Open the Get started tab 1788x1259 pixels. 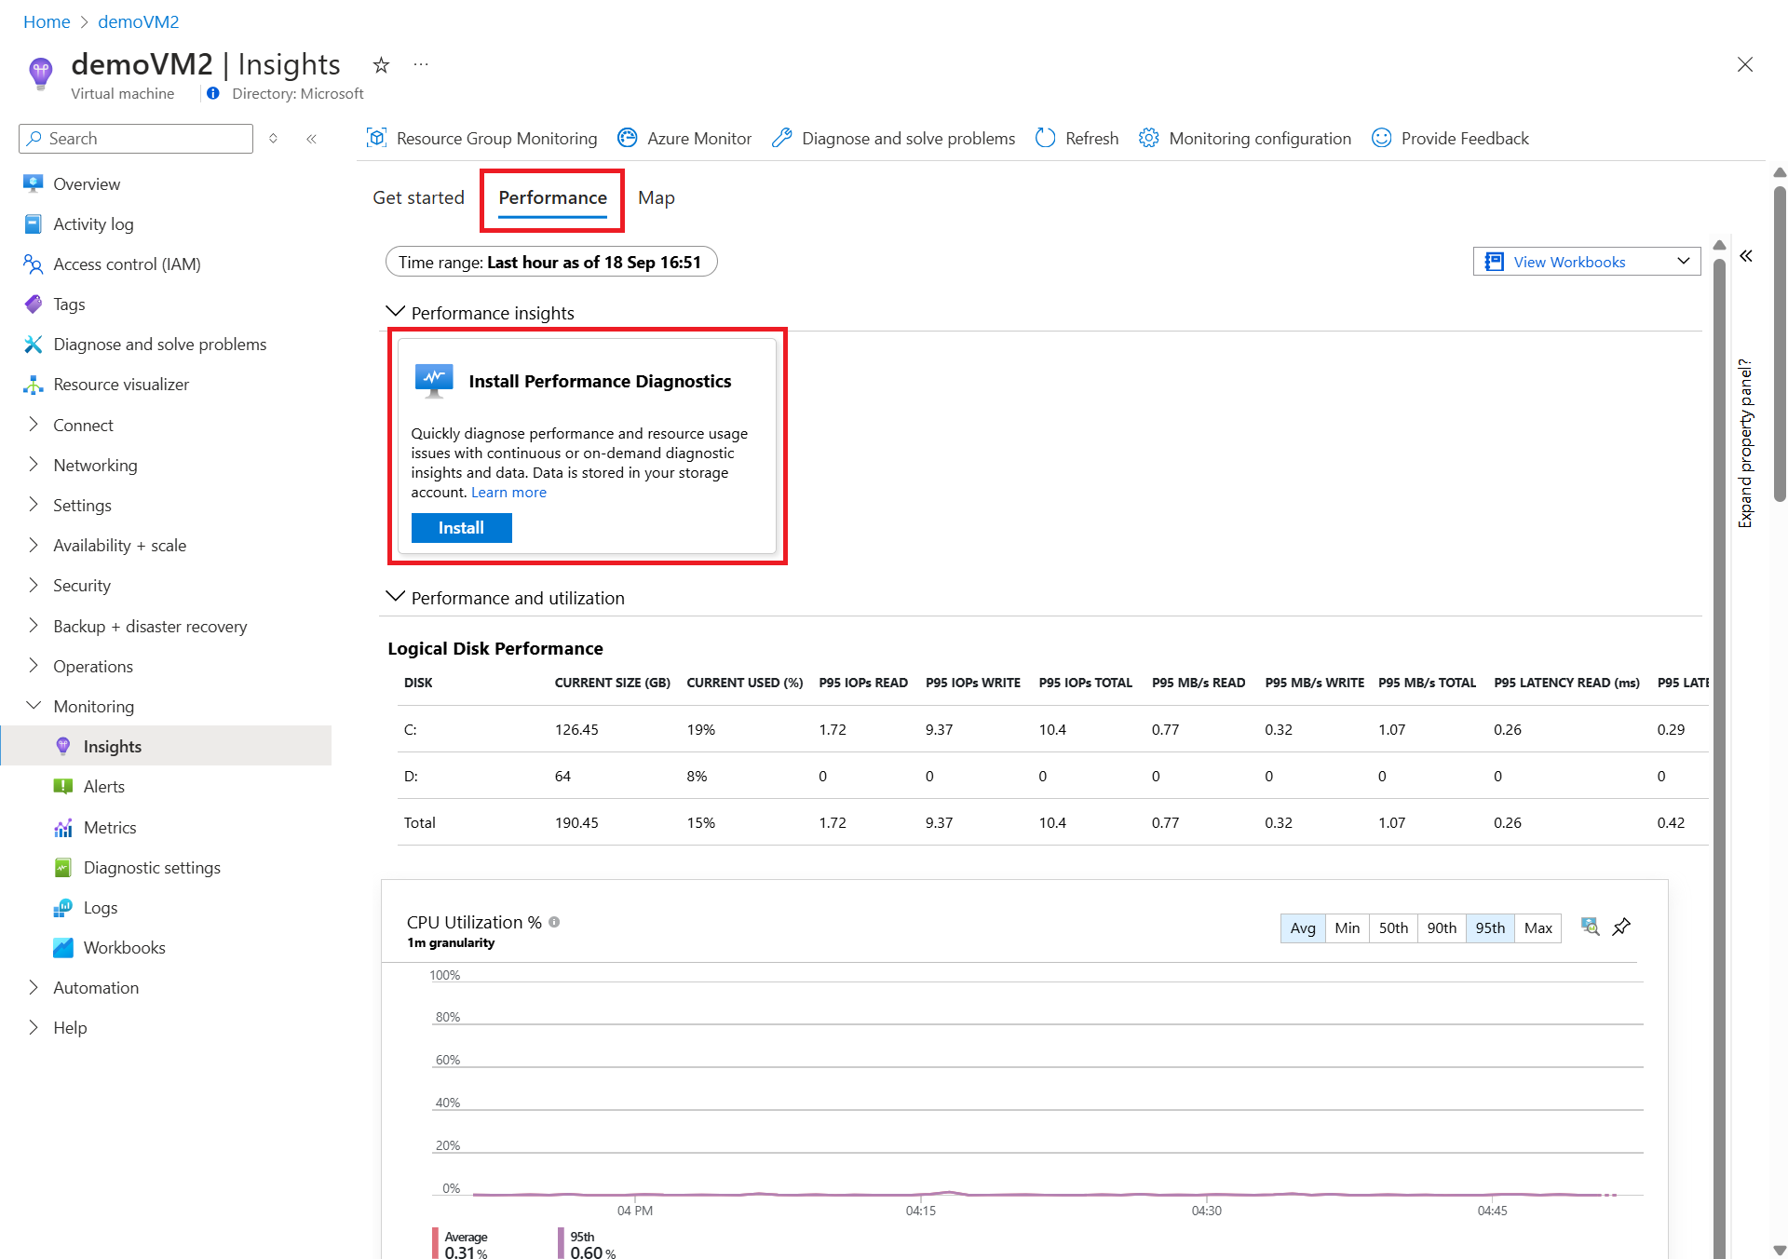(x=418, y=197)
